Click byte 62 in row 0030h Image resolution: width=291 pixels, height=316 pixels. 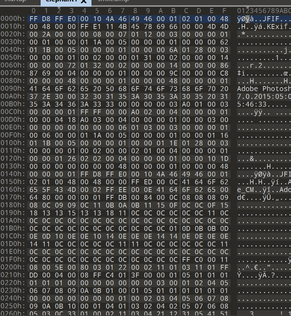(x=224, y=42)
